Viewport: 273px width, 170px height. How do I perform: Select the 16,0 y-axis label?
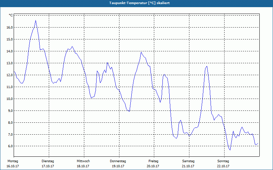coord(10,28)
